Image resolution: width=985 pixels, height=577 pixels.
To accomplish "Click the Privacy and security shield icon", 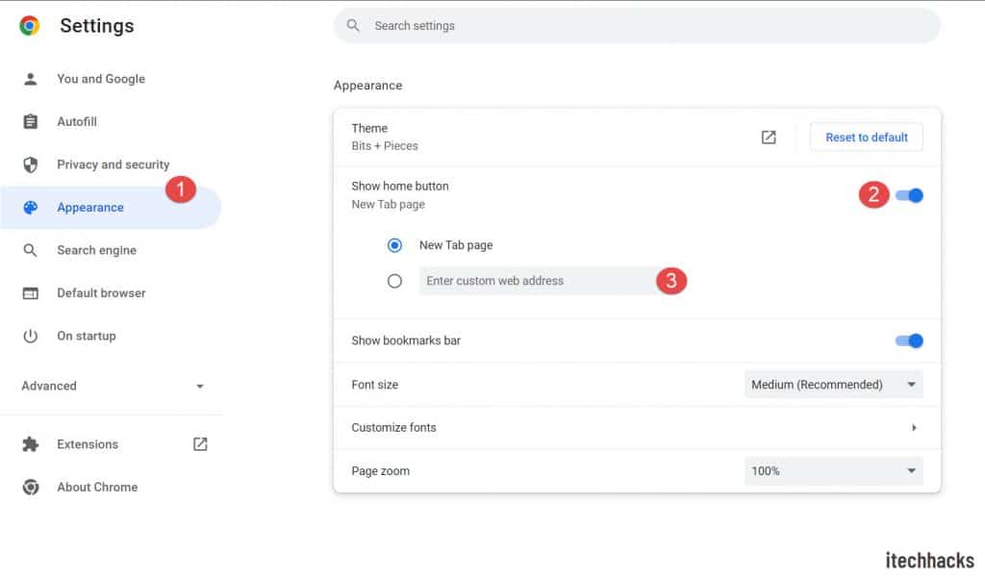I will [x=32, y=164].
